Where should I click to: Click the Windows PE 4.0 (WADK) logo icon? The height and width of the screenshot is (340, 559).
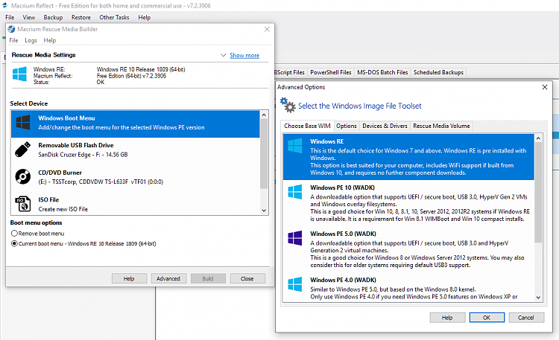[x=295, y=284]
